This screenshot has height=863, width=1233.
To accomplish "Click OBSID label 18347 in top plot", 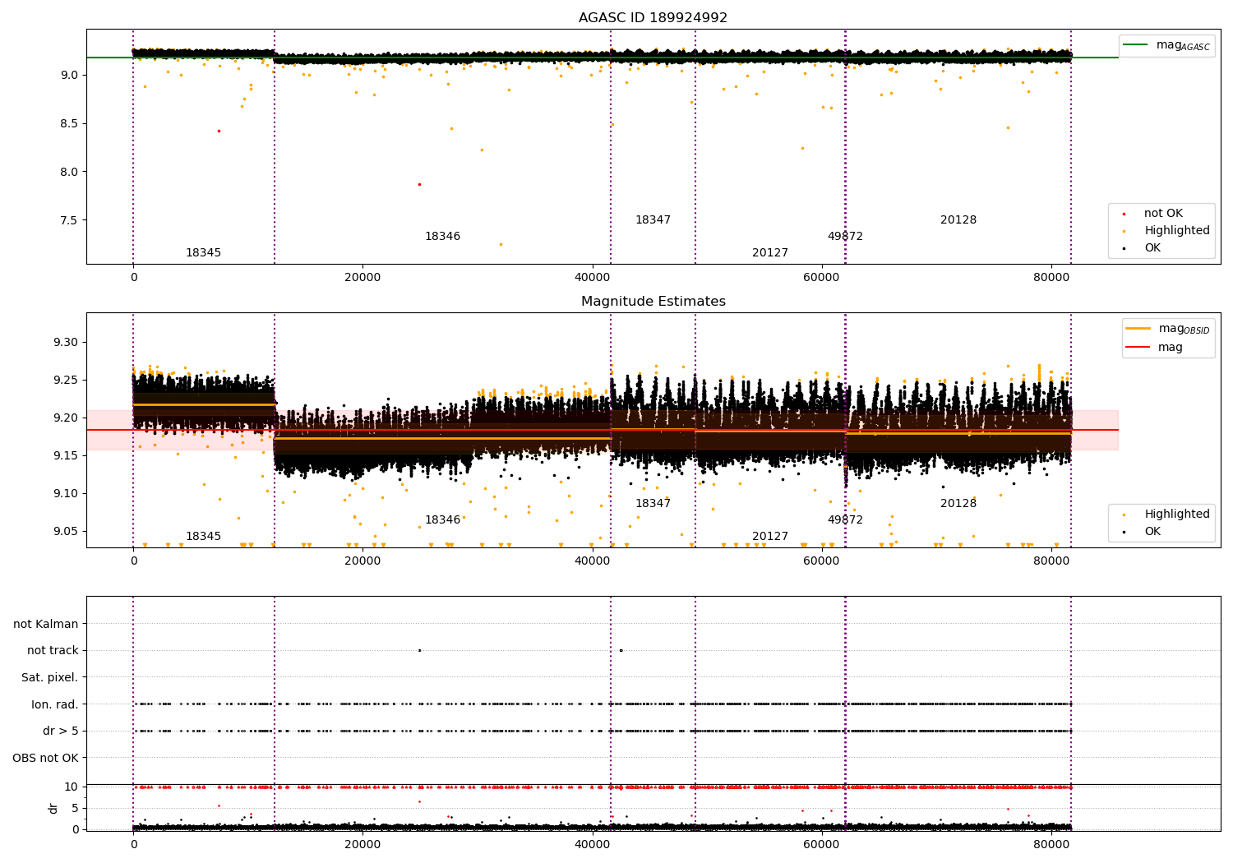I will [x=653, y=220].
